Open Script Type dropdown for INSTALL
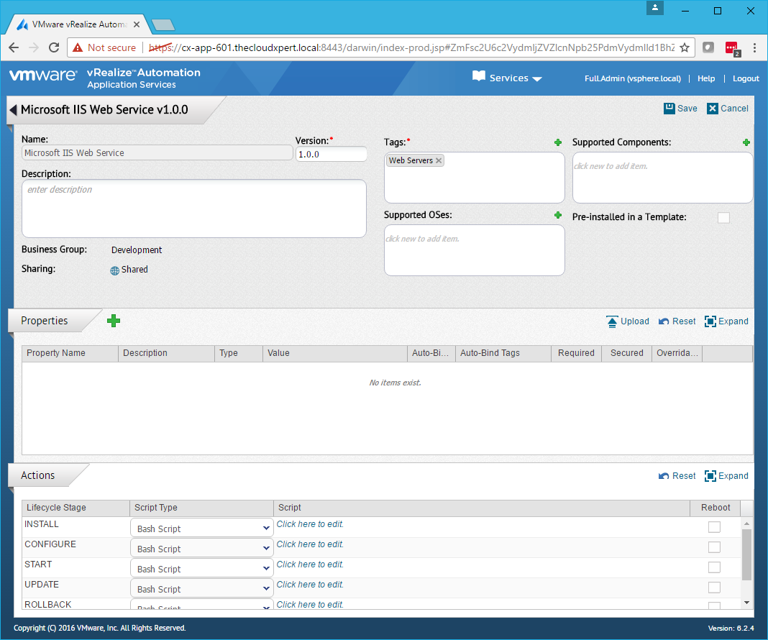Screen dimensions: 768x640 point(201,529)
